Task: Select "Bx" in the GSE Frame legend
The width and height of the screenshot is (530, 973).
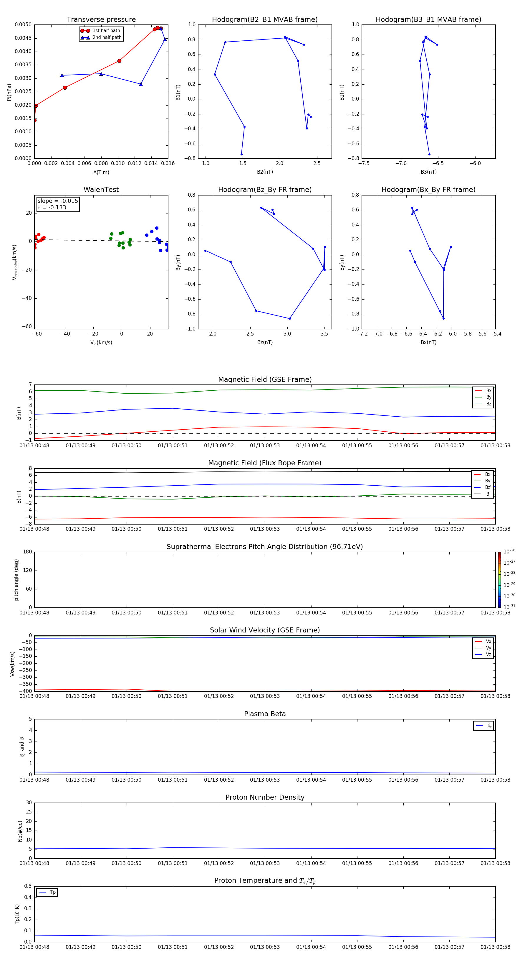Action: [x=483, y=391]
